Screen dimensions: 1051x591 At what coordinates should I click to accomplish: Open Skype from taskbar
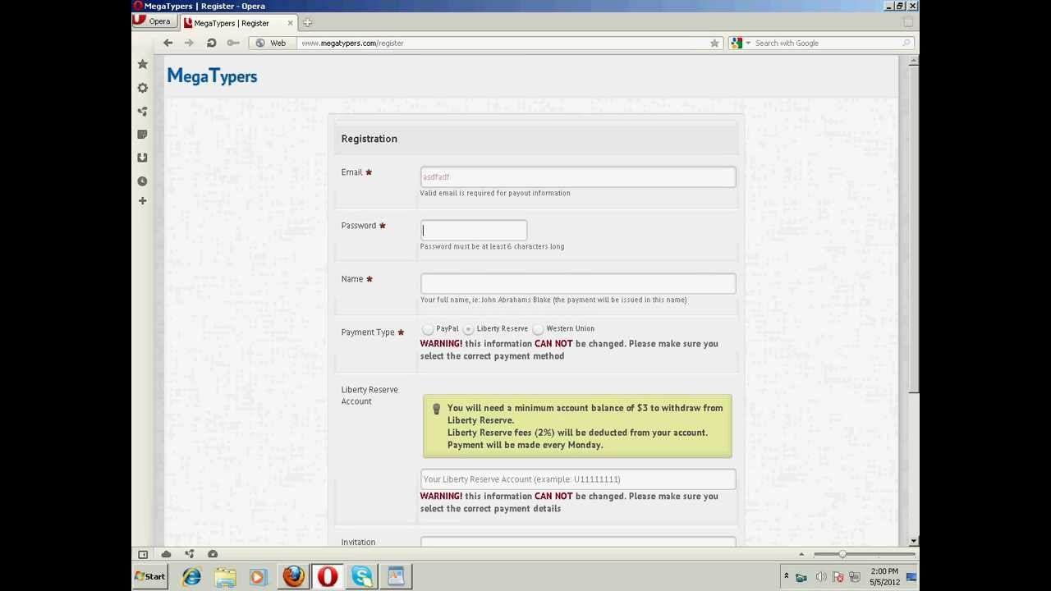(361, 577)
